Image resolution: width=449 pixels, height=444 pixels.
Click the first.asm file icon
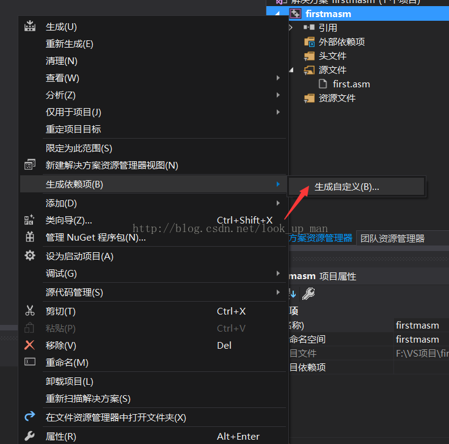tap(323, 84)
